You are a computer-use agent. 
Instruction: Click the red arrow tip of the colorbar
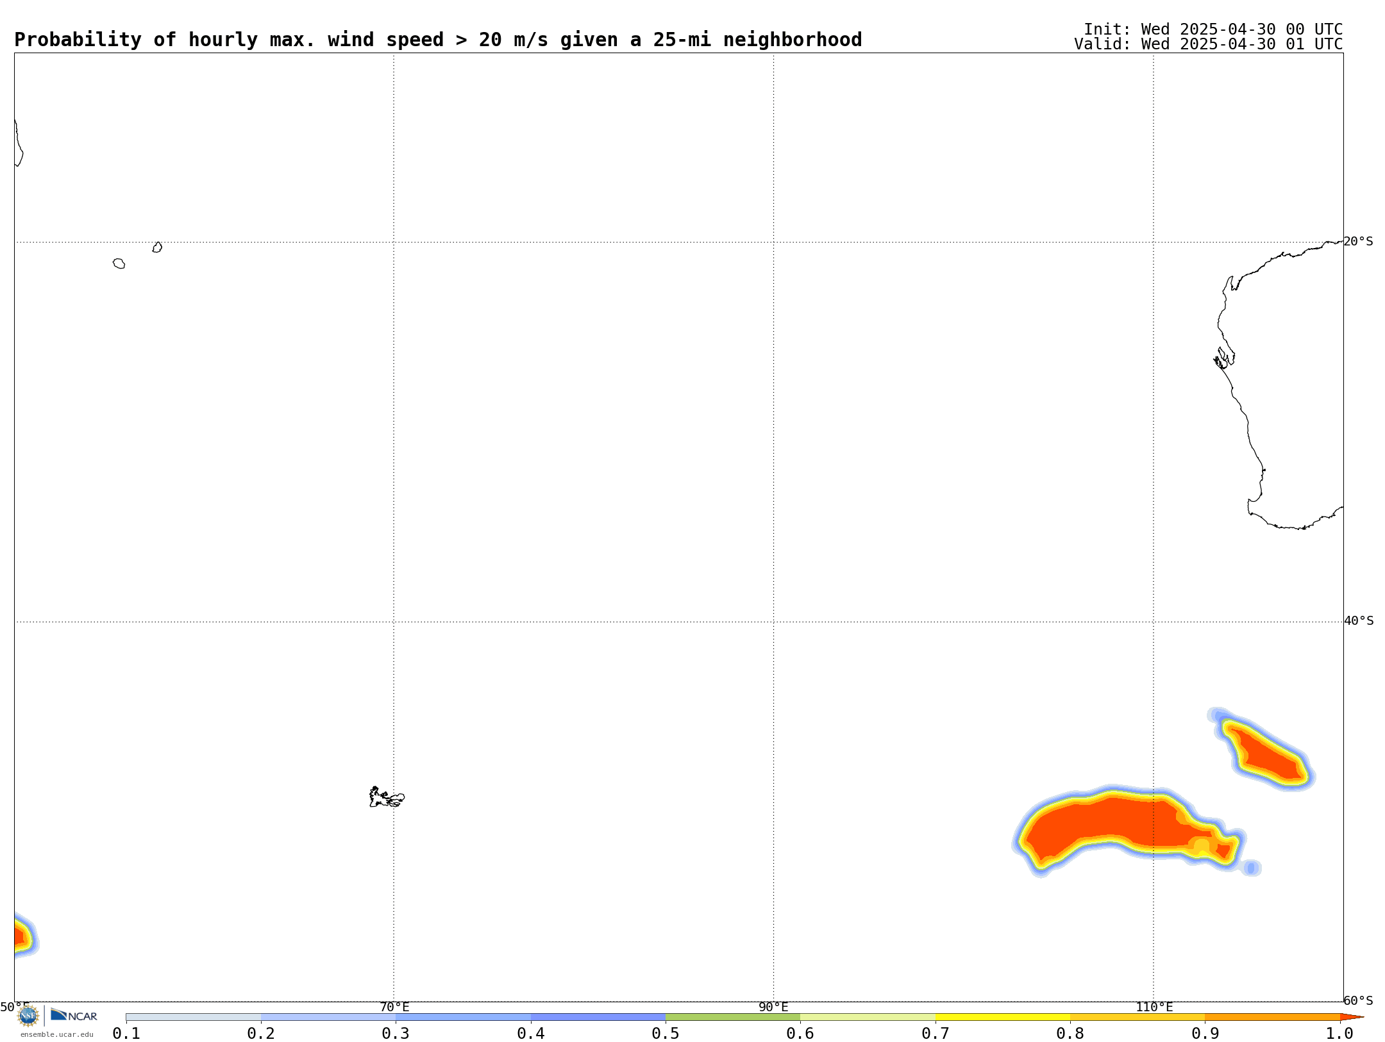[x=1352, y=1017]
